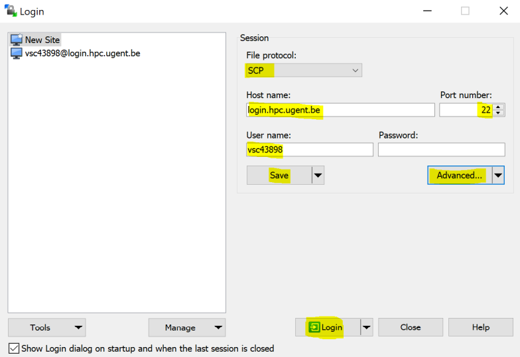Viewport: 520px width, 357px height.
Task: Click the Help button
Action: [x=480, y=327]
